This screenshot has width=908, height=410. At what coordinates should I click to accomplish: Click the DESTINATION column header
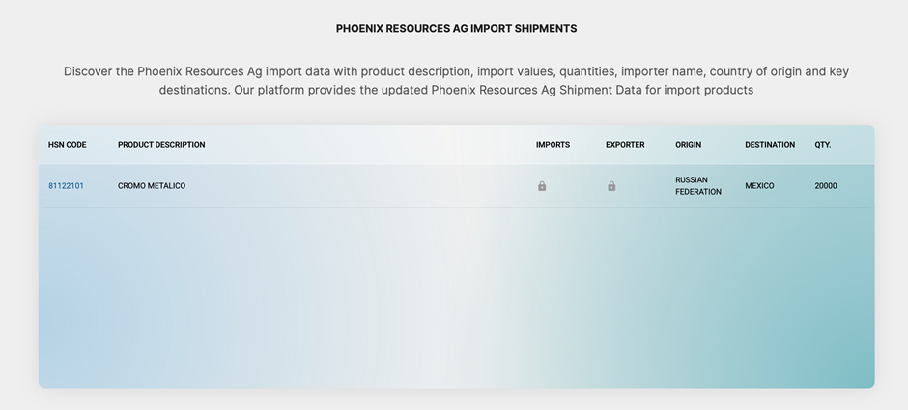(x=770, y=145)
